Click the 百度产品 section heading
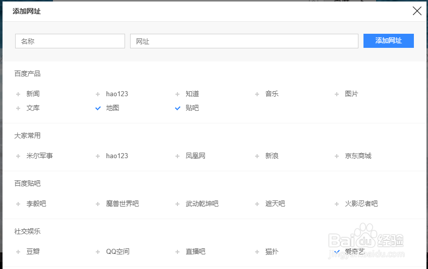 27,74
